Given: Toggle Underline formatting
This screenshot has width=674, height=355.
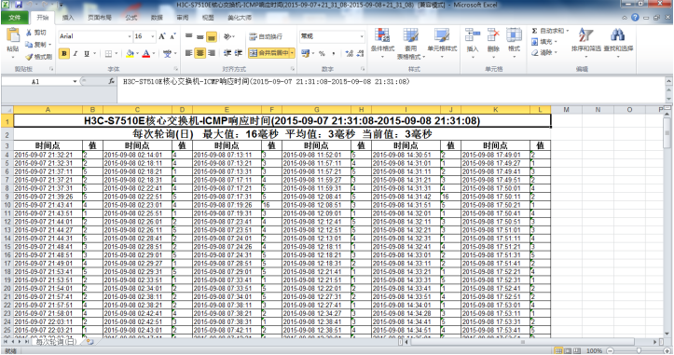Looking at the screenshot, I should 87,54.
